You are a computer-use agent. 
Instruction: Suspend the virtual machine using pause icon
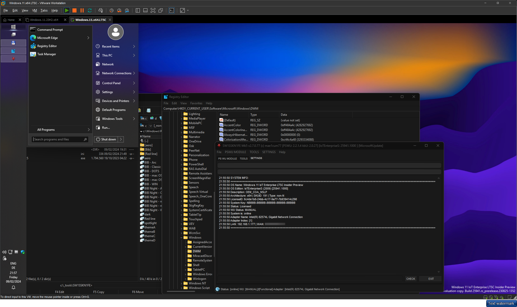pyautogui.click(x=82, y=10)
